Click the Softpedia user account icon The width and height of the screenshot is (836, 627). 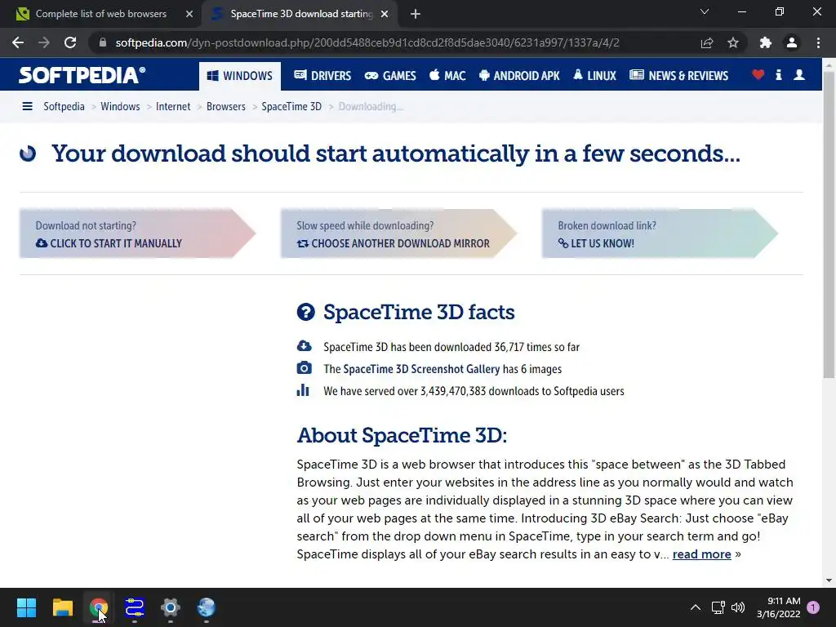(x=799, y=74)
